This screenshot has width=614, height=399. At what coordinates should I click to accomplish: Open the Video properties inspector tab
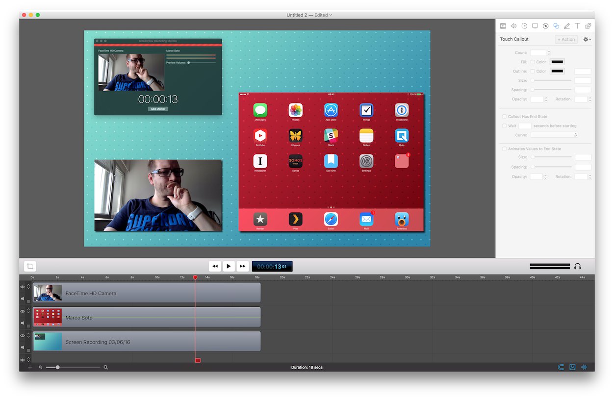pyautogui.click(x=503, y=26)
